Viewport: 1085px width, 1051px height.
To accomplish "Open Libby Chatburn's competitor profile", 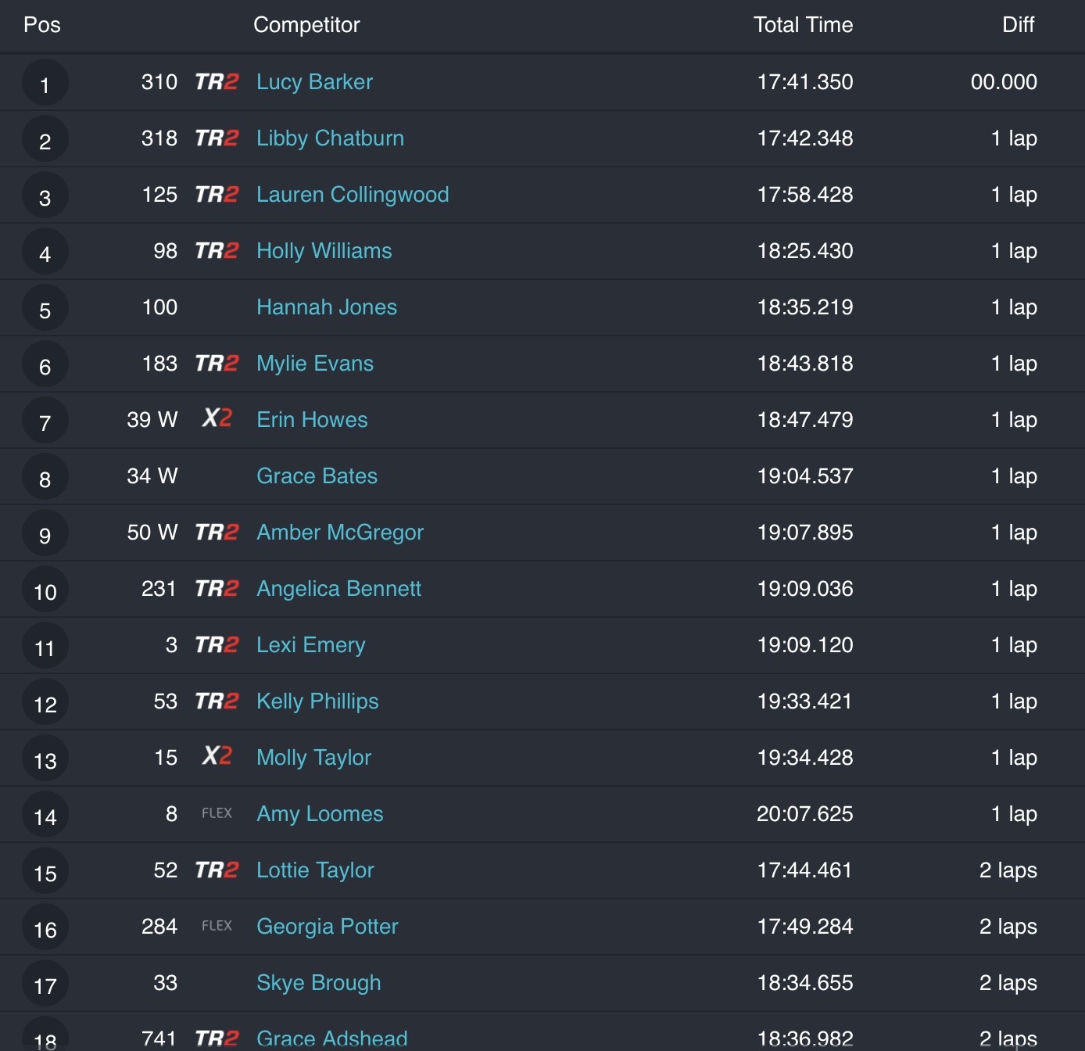I will [x=330, y=138].
